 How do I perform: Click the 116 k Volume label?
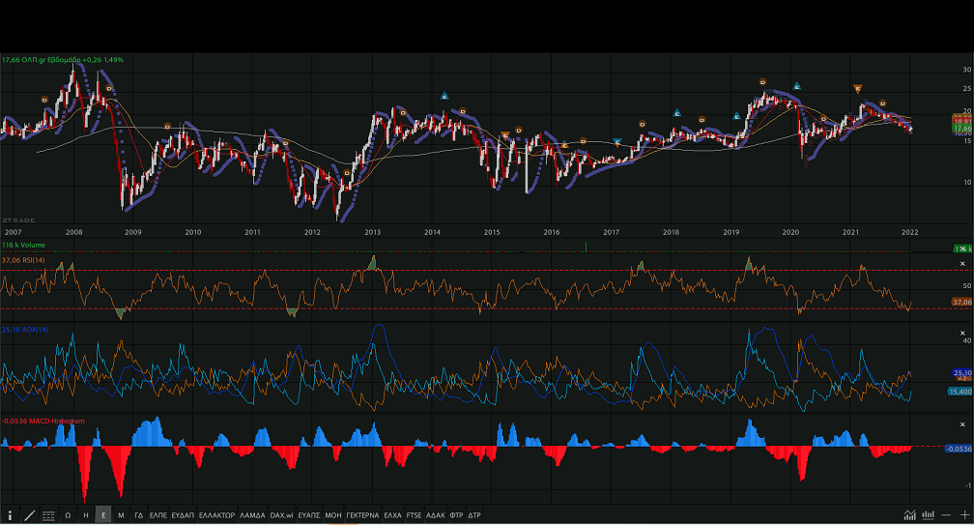coord(23,245)
